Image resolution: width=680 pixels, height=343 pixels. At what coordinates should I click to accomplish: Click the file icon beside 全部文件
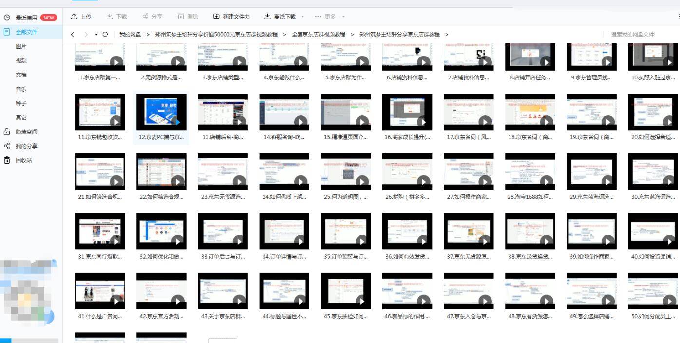pyautogui.click(x=7, y=32)
